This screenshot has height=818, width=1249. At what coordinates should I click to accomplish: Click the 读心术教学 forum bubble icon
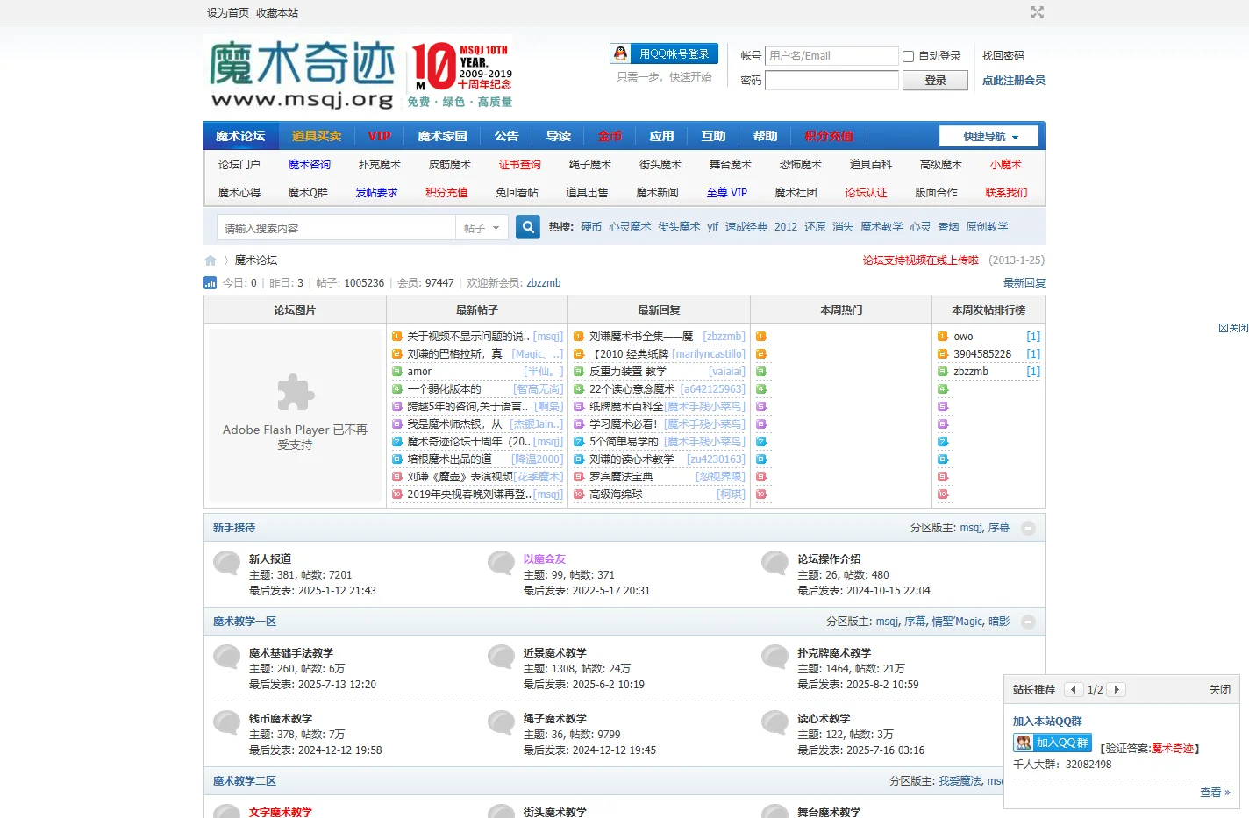[x=775, y=722]
